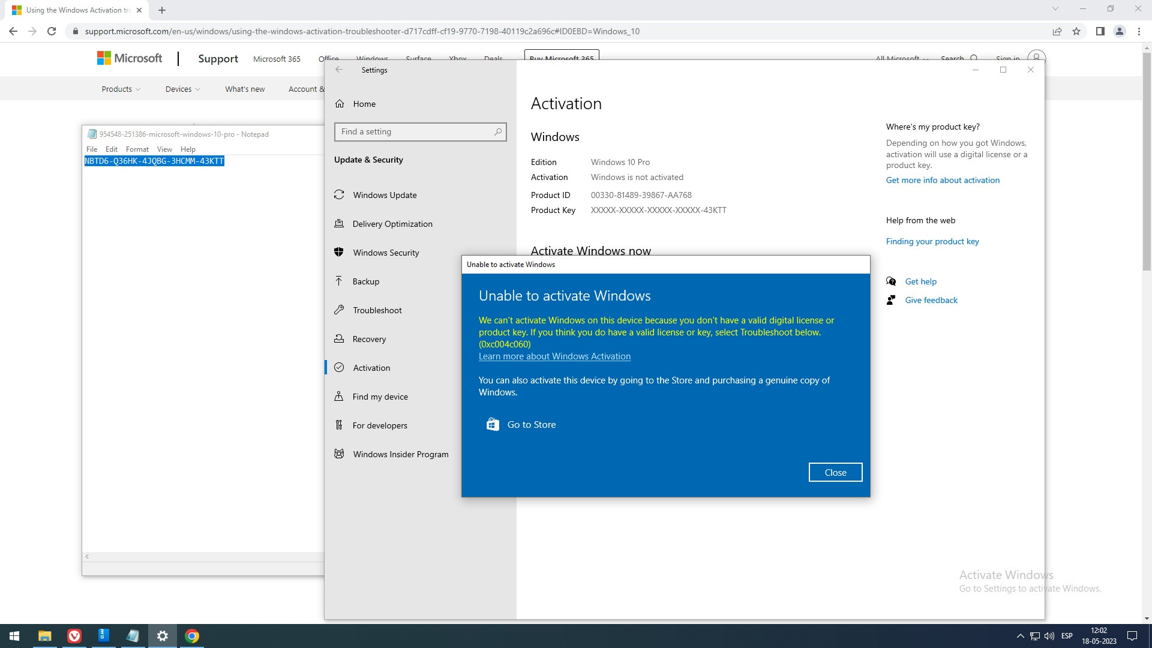Show hidden system tray icons
Image resolution: width=1152 pixels, height=648 pixels.
coord(1020,636)
